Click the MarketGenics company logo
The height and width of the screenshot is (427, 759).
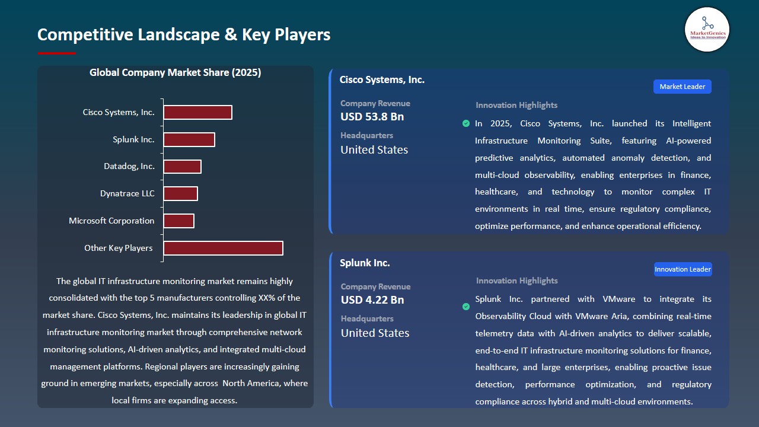[x=707, y=30]
